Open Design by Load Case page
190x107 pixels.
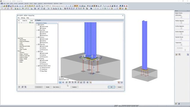(24, 56)
